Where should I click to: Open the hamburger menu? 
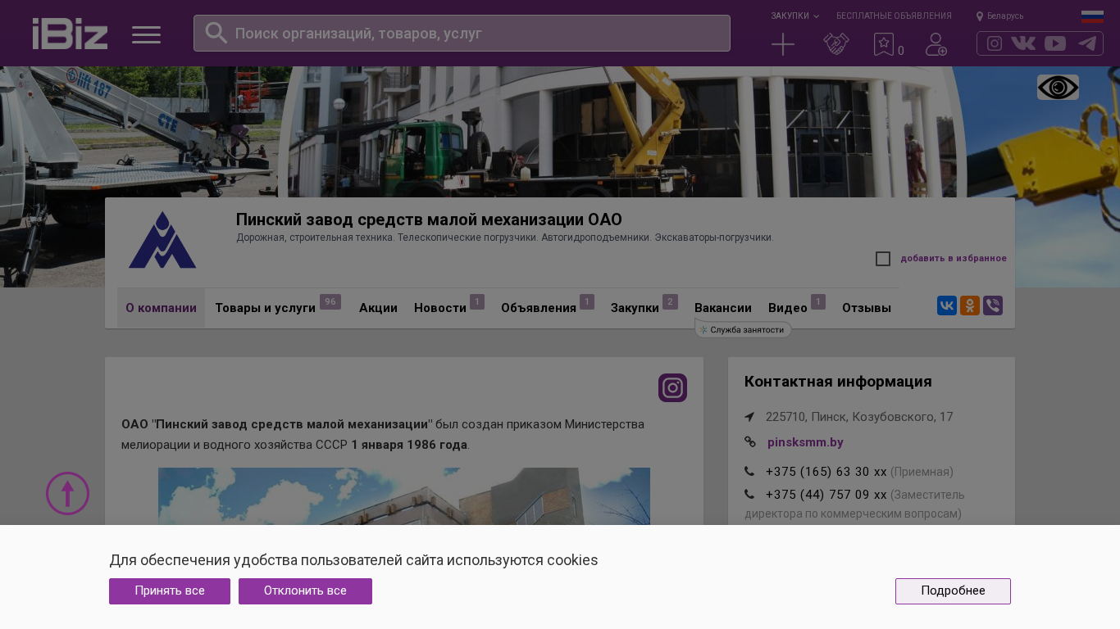click(146, 34)
